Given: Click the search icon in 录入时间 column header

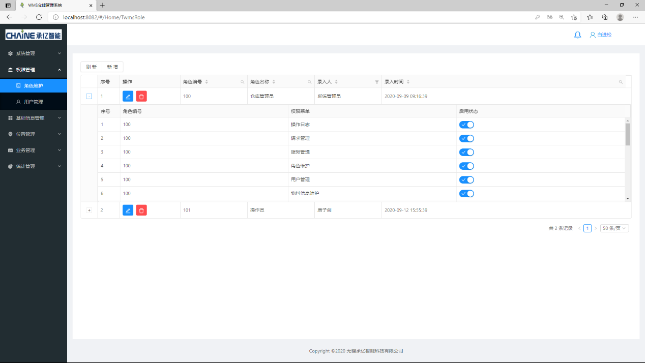Looking at the screenshot, I should point(621,82).
